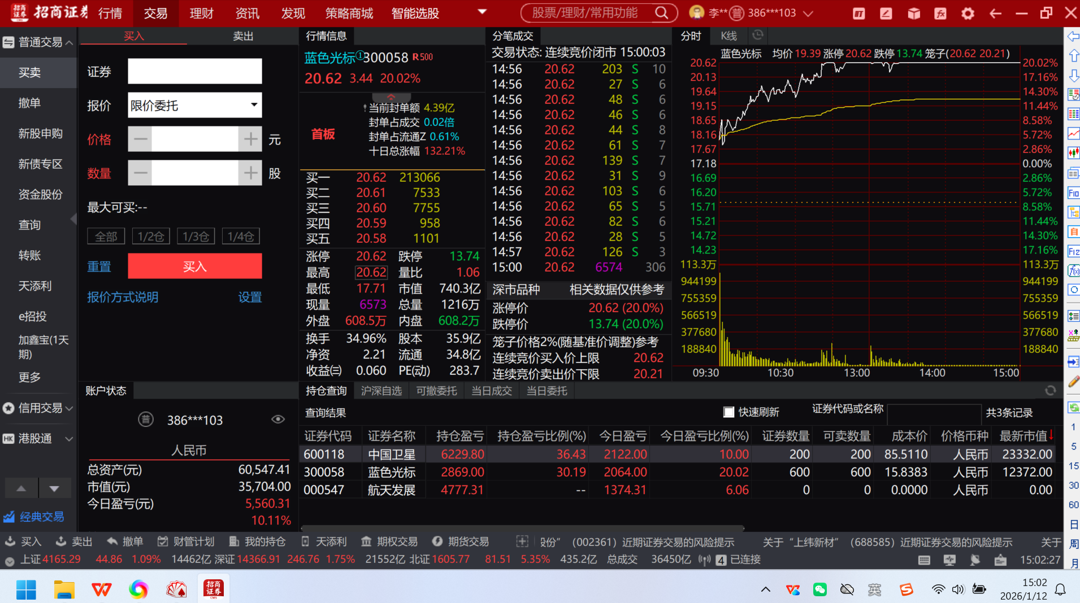Image resolution: width=1080 pixels, height=603 pixels.
Task: Expand the 信用交易 section
Action: pyautogui.click(x=38, y=408)
